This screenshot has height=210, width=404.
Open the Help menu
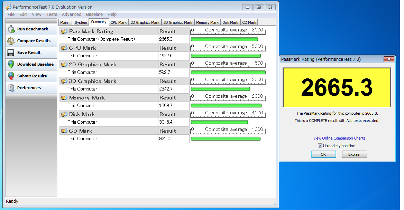[112, 15]
